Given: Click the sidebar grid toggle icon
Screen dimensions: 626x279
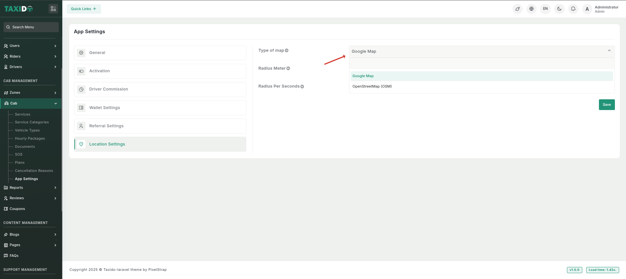Looking at the screenshot, I should 53,9.
